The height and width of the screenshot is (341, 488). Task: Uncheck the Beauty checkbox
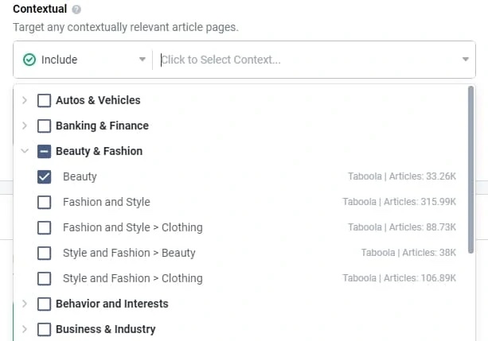pos(45,176)
